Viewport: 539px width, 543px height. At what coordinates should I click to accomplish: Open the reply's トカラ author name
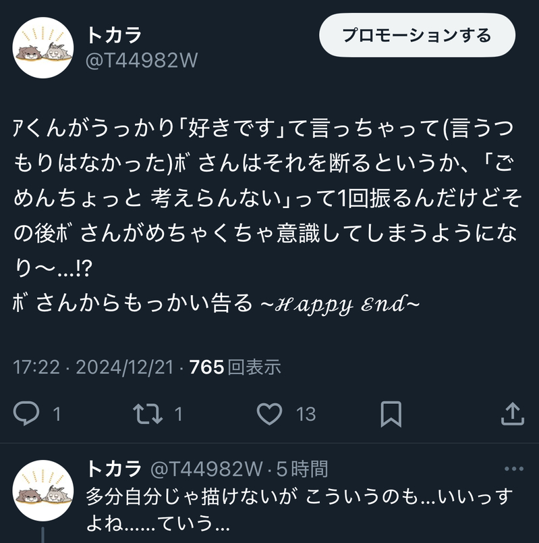(x=114, y=469)
